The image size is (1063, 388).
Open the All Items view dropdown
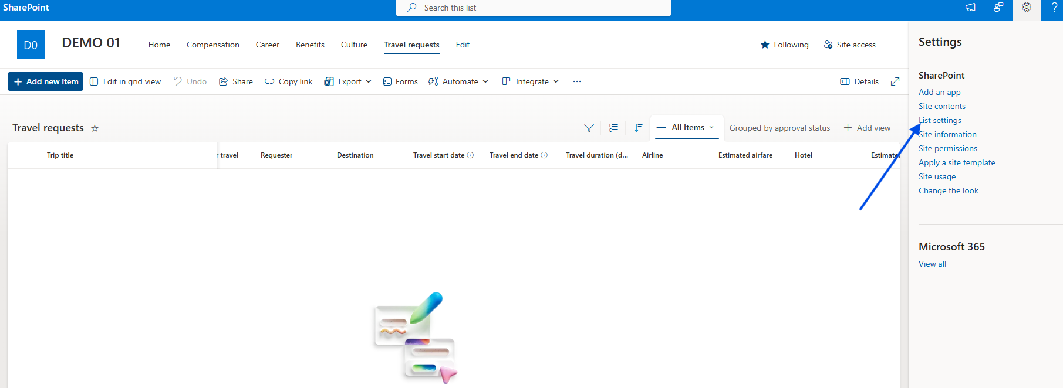point(687,127)
